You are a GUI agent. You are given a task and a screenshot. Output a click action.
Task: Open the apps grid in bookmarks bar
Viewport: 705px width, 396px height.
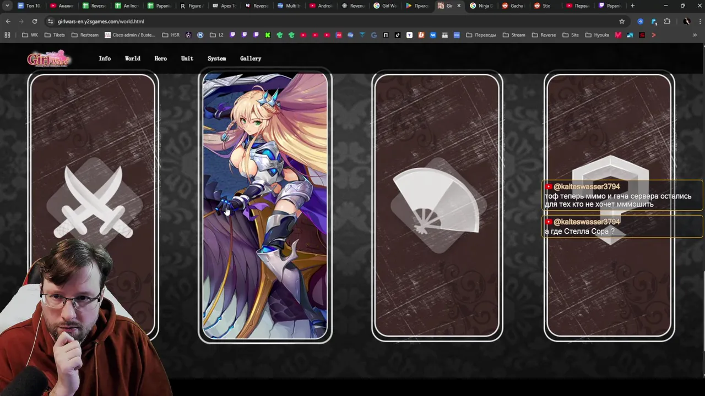[7, 35]
